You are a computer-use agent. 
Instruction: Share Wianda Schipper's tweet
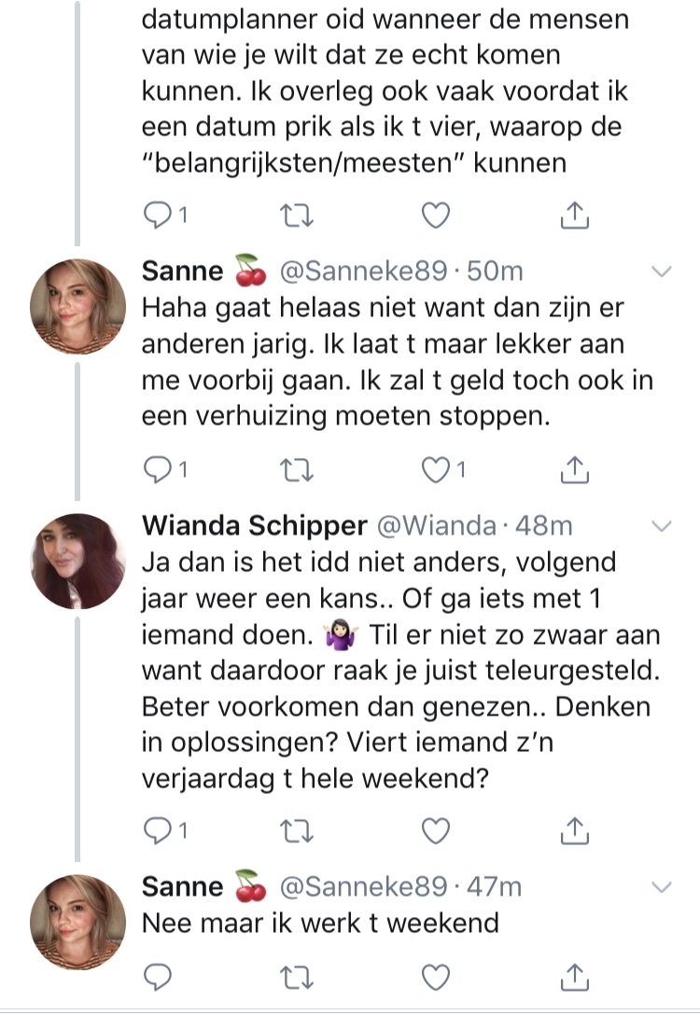[576, 827]
